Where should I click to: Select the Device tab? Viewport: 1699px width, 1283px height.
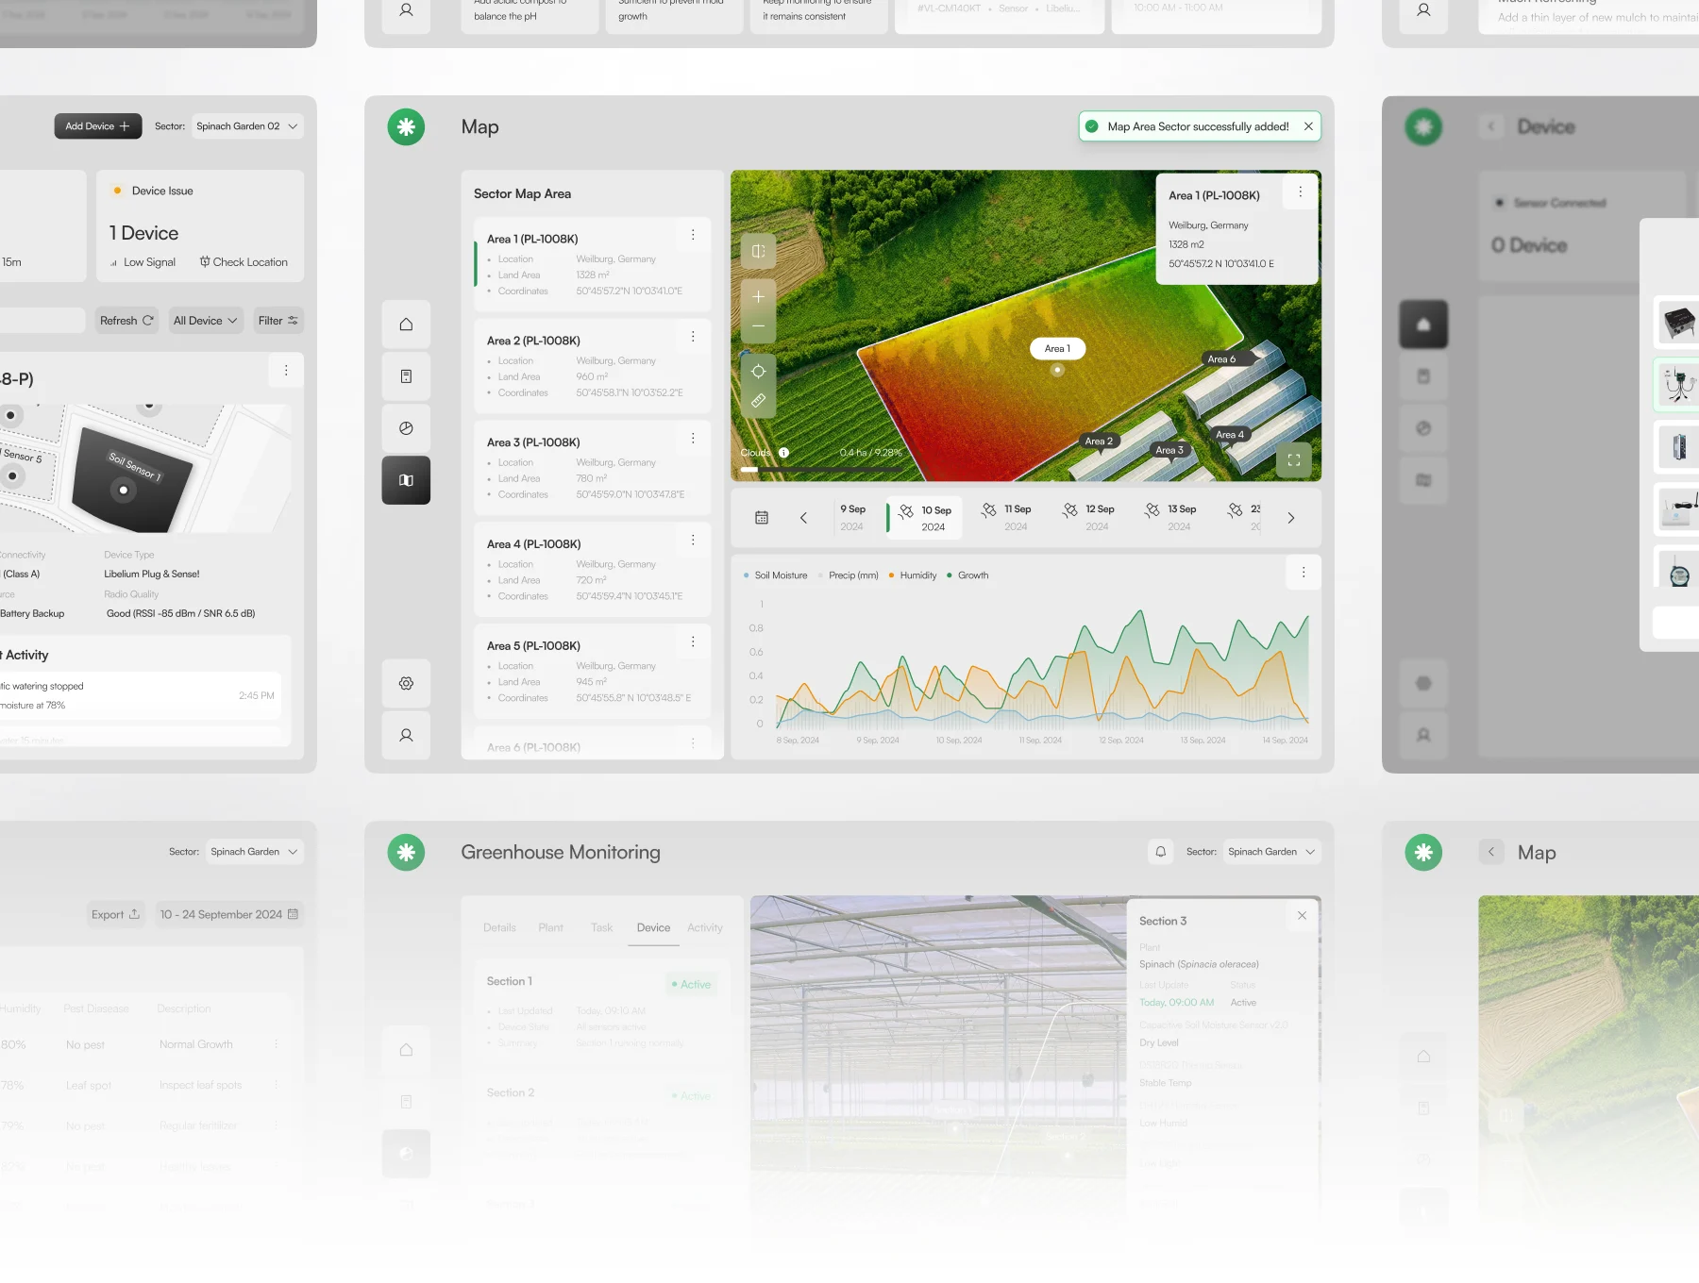pyautogui.click(x=653, y=928)
